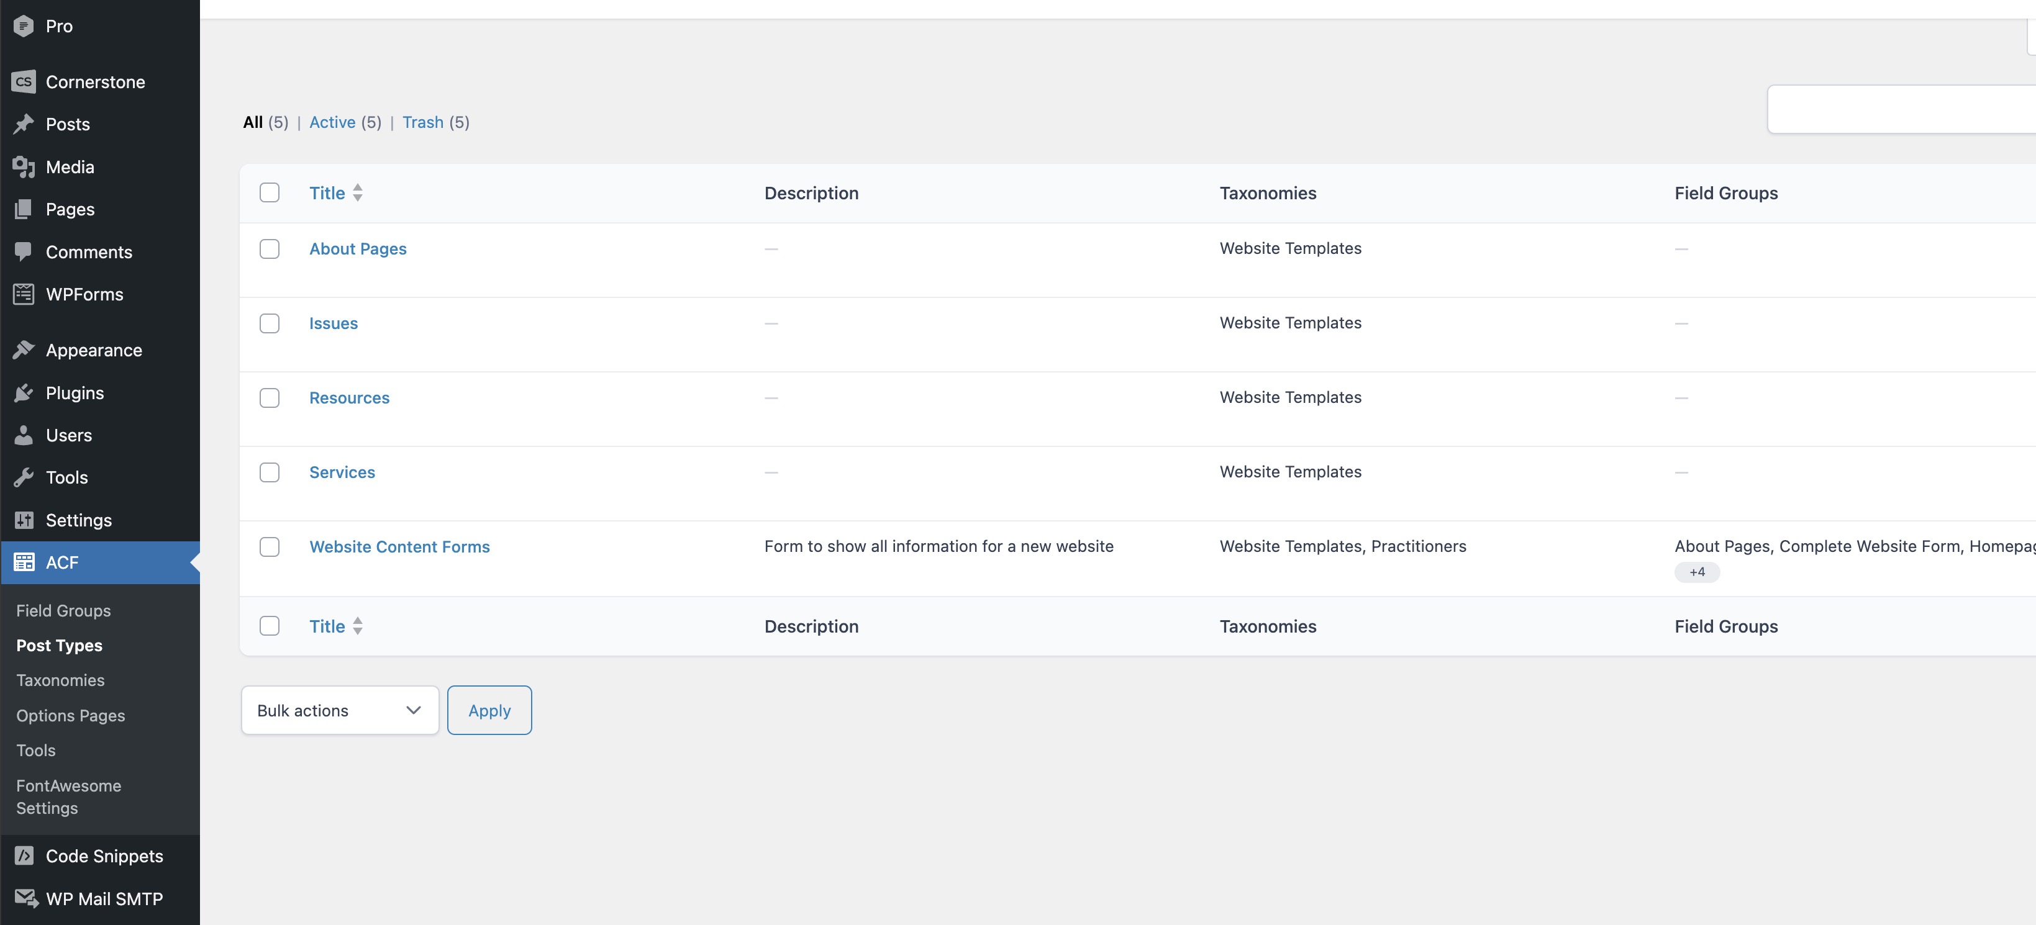
Task: Open Taxonomies submenu under ACF
Action: [60, 680]
